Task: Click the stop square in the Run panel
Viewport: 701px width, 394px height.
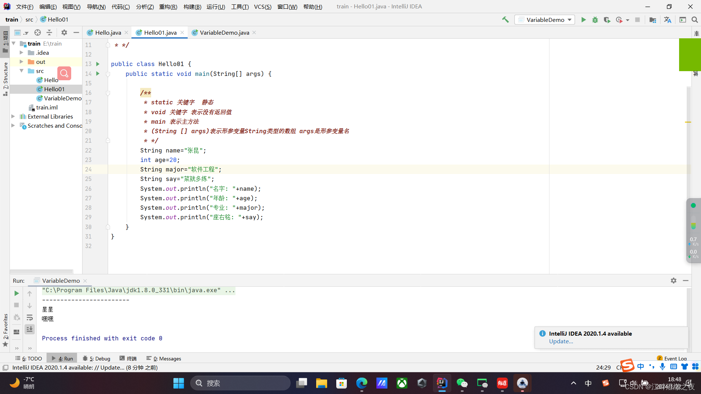Action: pos(16,305)
